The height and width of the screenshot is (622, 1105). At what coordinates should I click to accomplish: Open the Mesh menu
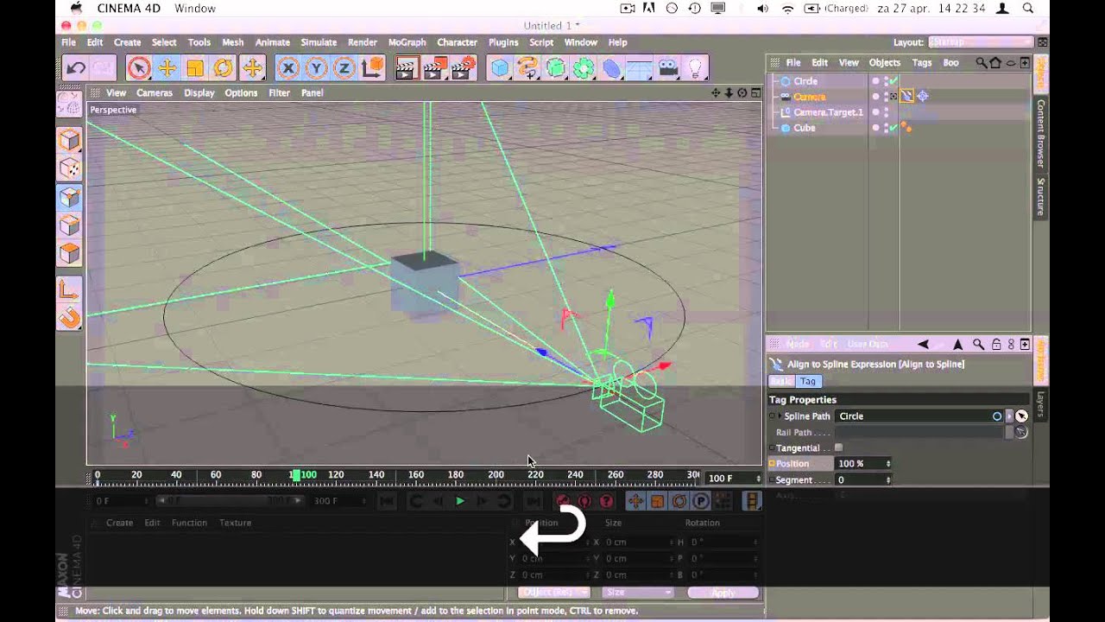click(232, 42)
